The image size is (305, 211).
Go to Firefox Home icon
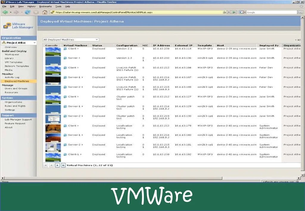click(x=45, y=12)
